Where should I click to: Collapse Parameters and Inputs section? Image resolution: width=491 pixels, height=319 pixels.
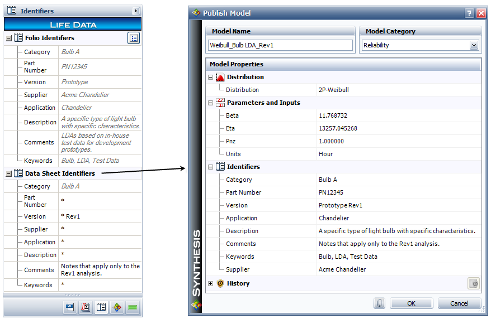(x=211, y=103)
